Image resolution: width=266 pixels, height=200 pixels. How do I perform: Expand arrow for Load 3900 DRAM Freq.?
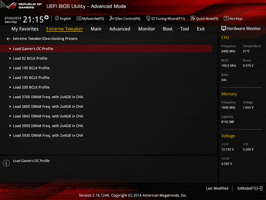coord(10,126)
